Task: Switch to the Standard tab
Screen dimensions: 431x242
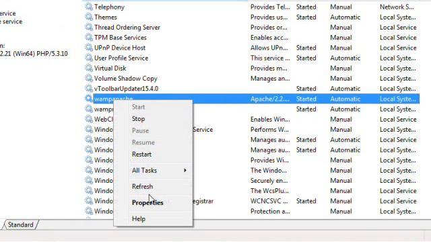Action: pyautogui.click(x=20, y=225)
